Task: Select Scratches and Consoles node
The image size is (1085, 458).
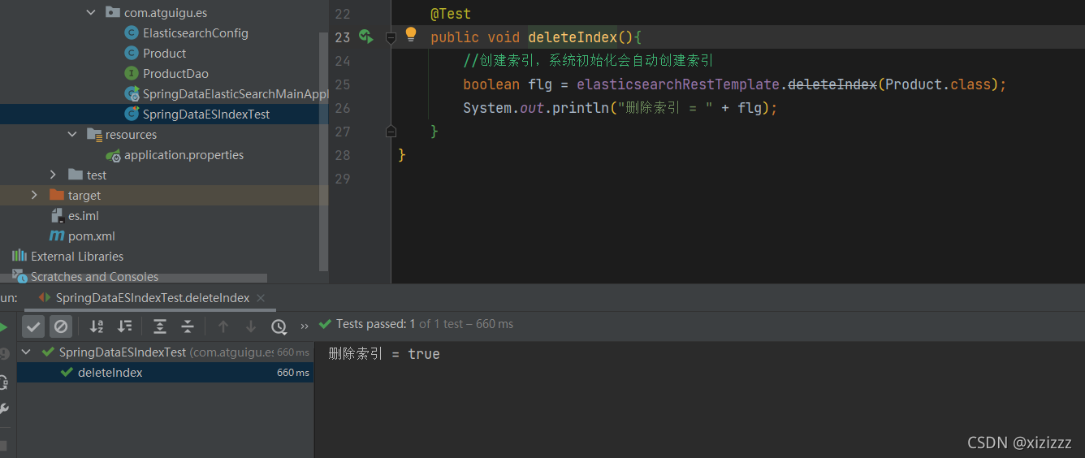Action: pyautogui.click(x=94, y=277)
